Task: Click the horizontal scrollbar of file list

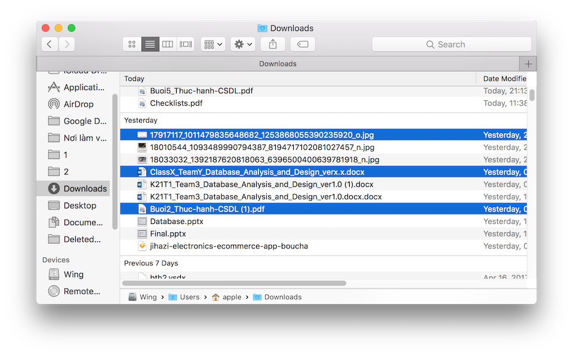Action: tap(234, 283)
